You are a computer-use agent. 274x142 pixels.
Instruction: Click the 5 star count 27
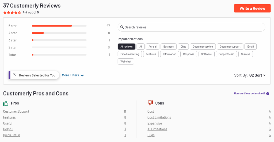pyautogui.click(x=108, y=26)
